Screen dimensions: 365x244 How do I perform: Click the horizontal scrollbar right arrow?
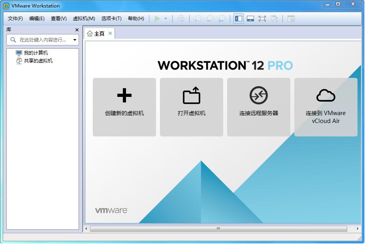pyautogui.click(x=357, y=229)
